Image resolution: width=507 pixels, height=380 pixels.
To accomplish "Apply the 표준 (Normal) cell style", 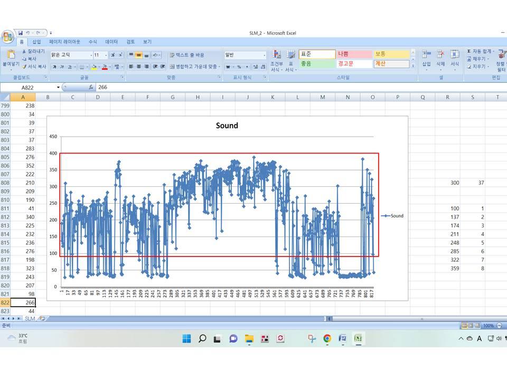I will [317, 54].
